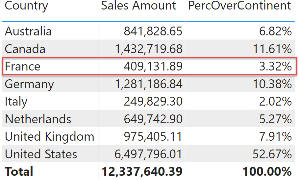Select the 52.67% percentage cell
Screen dimensions: 299x180
coord(272,154)
